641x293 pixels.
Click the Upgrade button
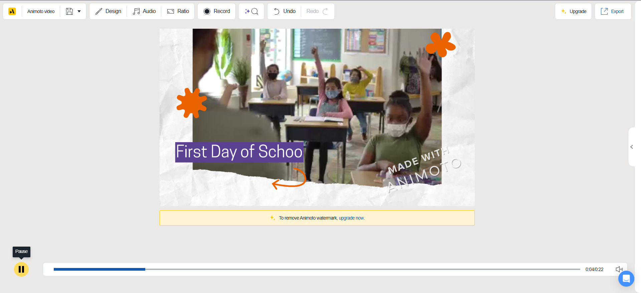click(x=574, y=11)
